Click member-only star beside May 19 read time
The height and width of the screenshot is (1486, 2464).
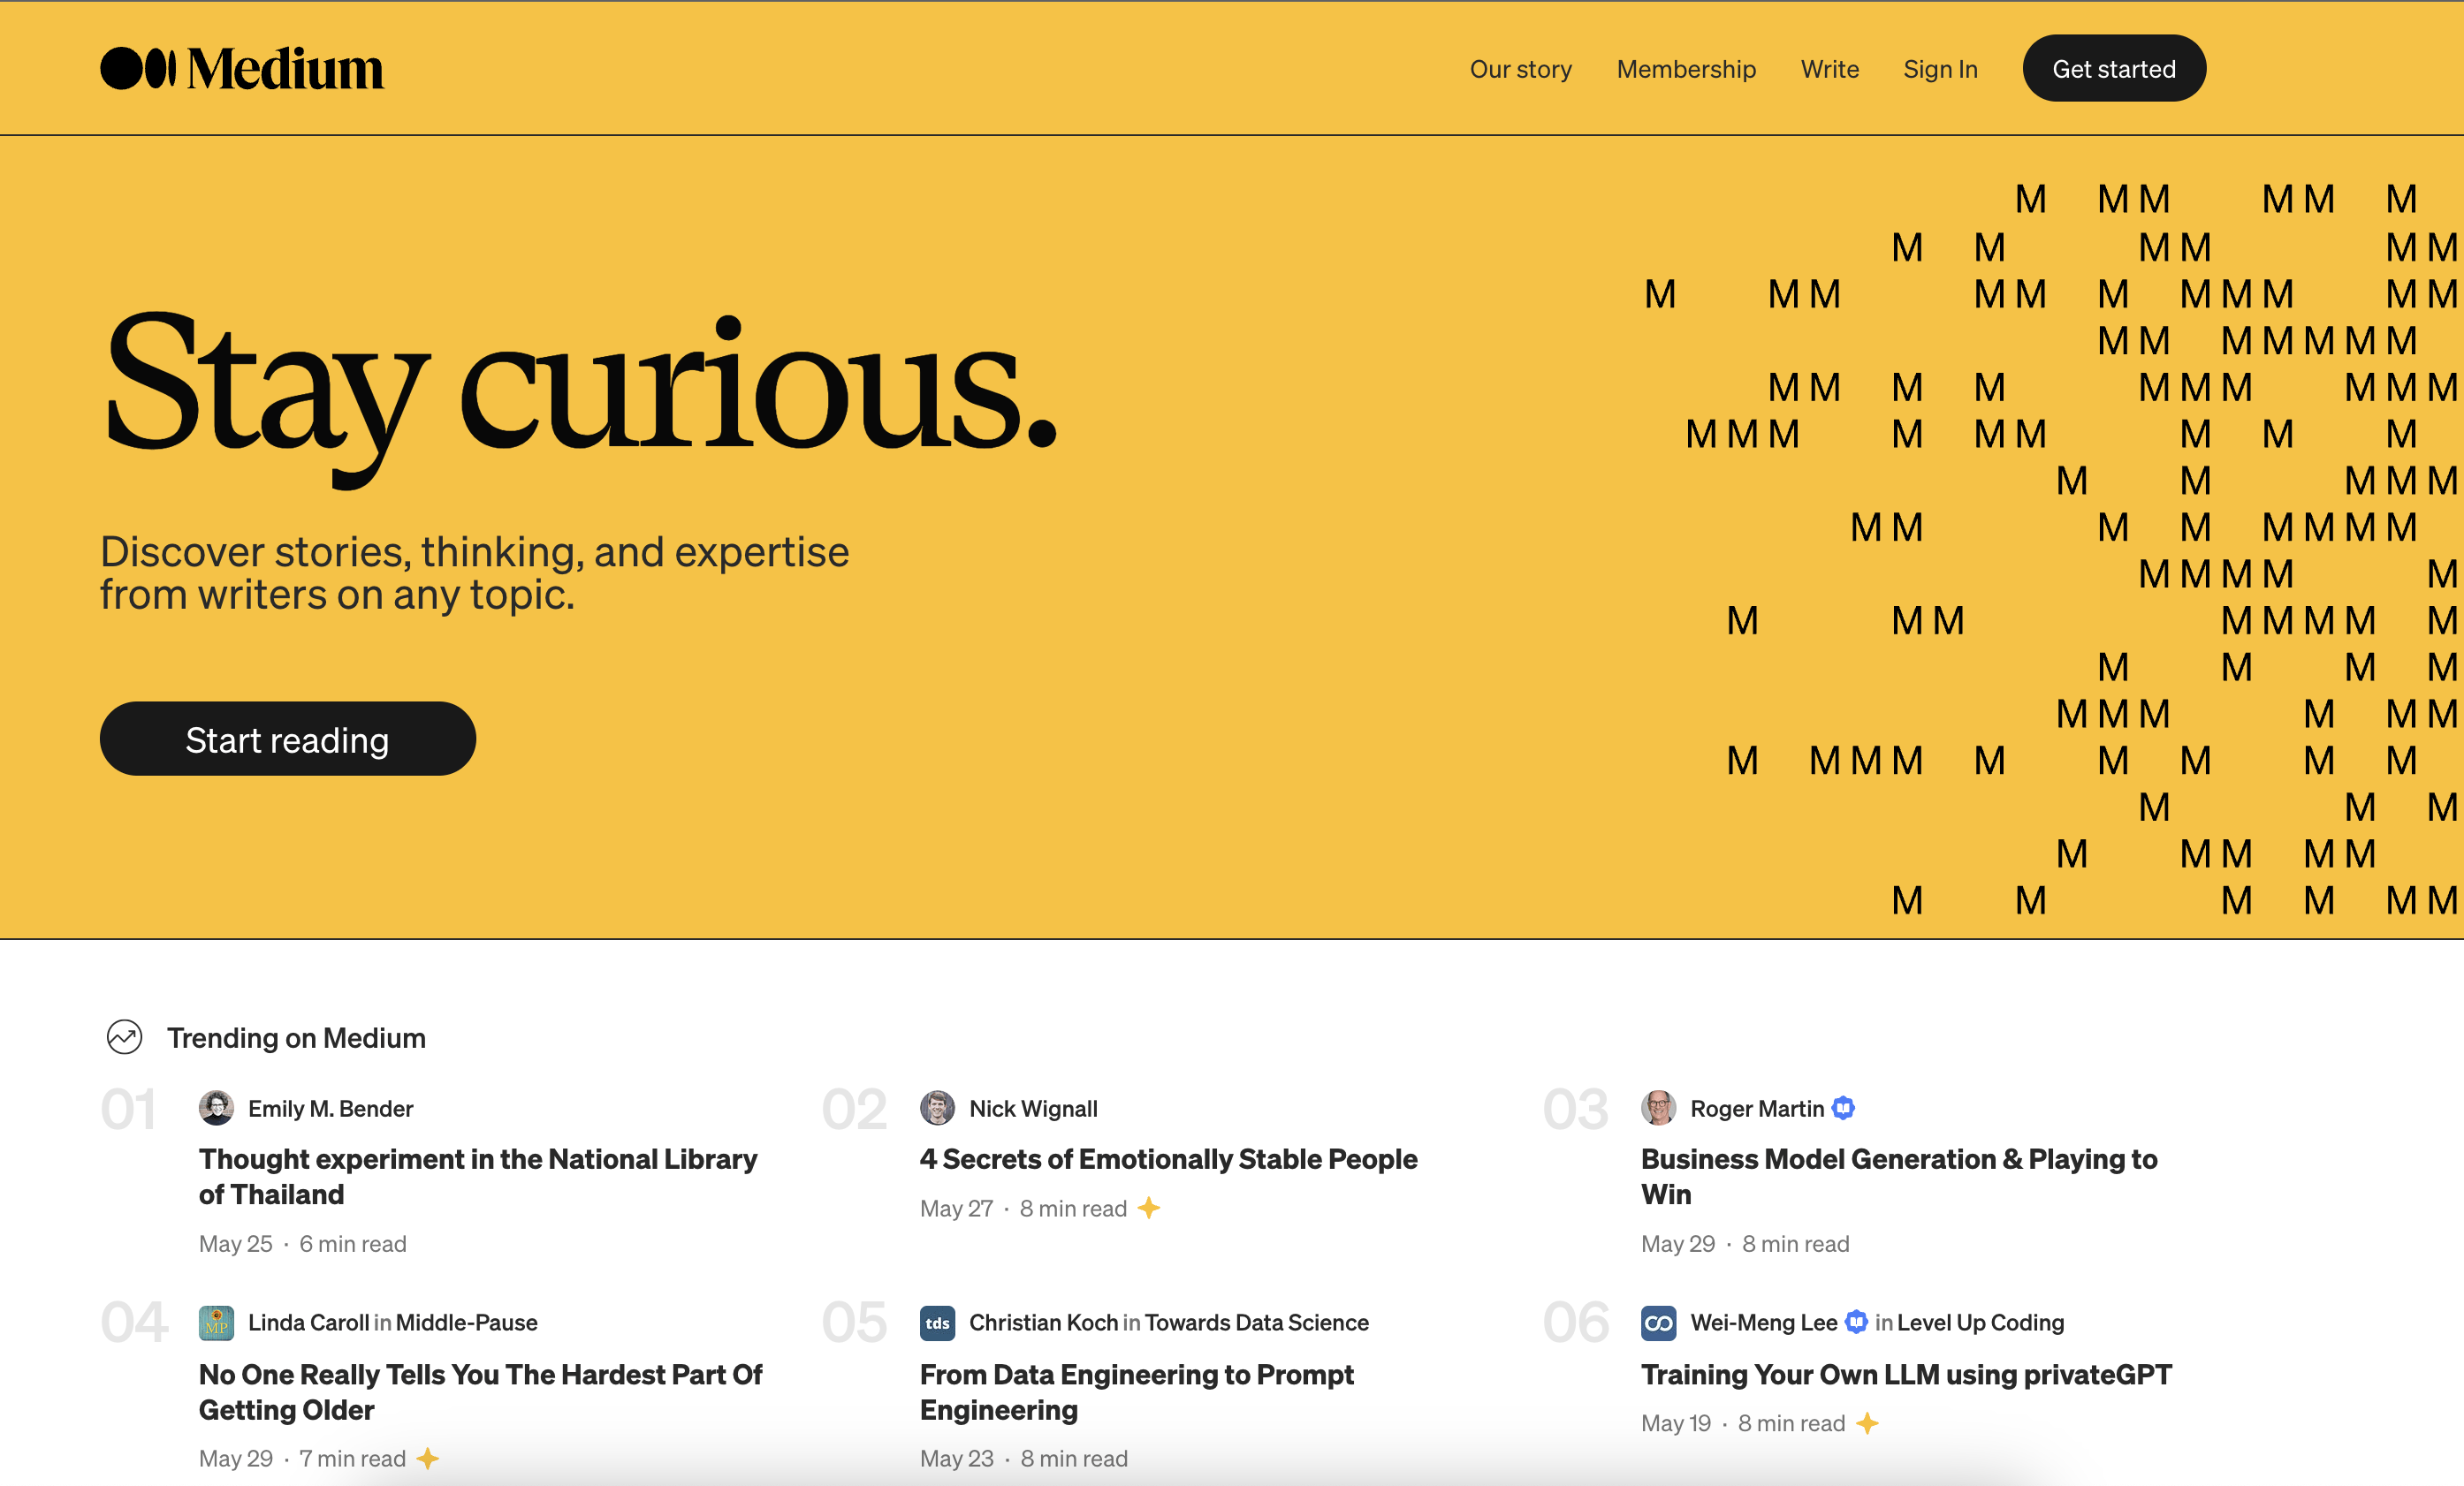click(x=1866, y=1423)
